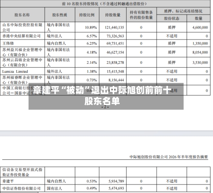
Task: Click shareholder '中信证券股份有限公司'
Action: (x=21, y=188)
